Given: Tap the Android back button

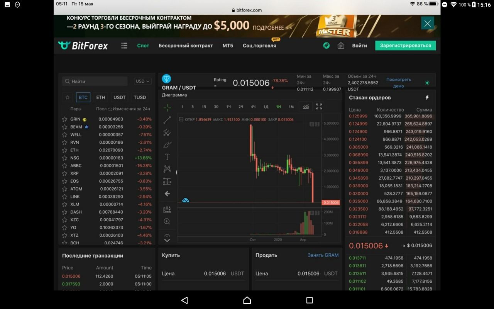Looking at the screenshot, I should 184,300.
